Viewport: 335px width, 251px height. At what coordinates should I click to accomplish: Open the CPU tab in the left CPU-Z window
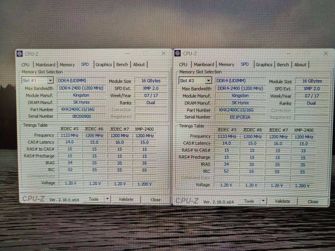(25, 65)
